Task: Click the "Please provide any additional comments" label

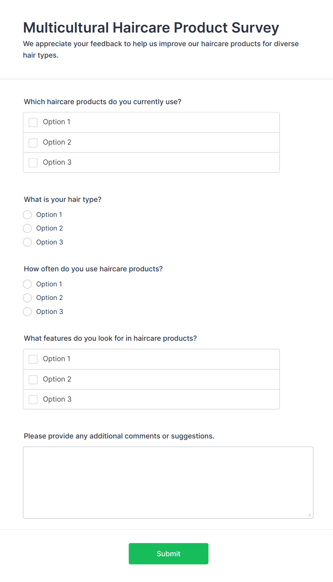Action: tap(119, 436)
